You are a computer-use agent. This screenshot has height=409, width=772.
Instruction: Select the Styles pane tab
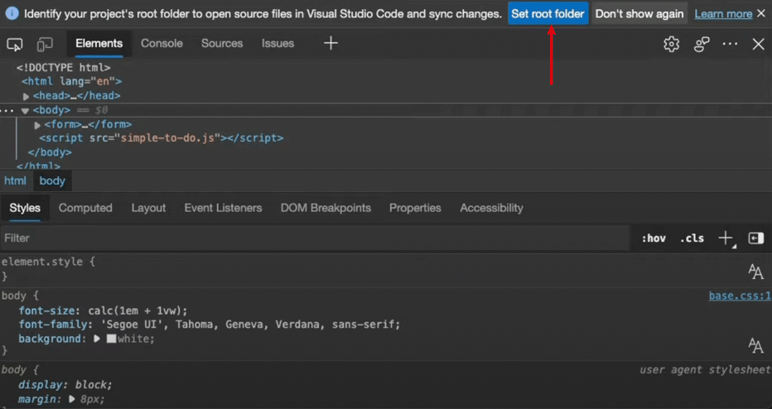click(25, 208)
